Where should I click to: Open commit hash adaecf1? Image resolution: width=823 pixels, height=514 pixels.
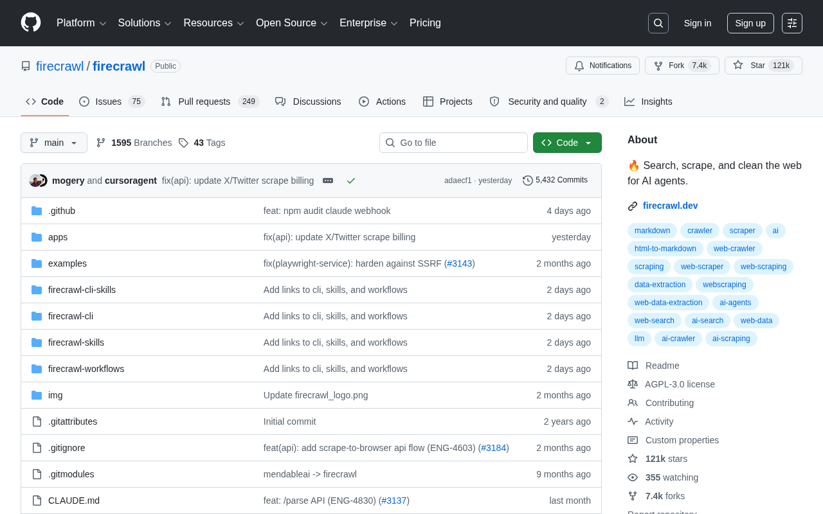tap(458, 181)
